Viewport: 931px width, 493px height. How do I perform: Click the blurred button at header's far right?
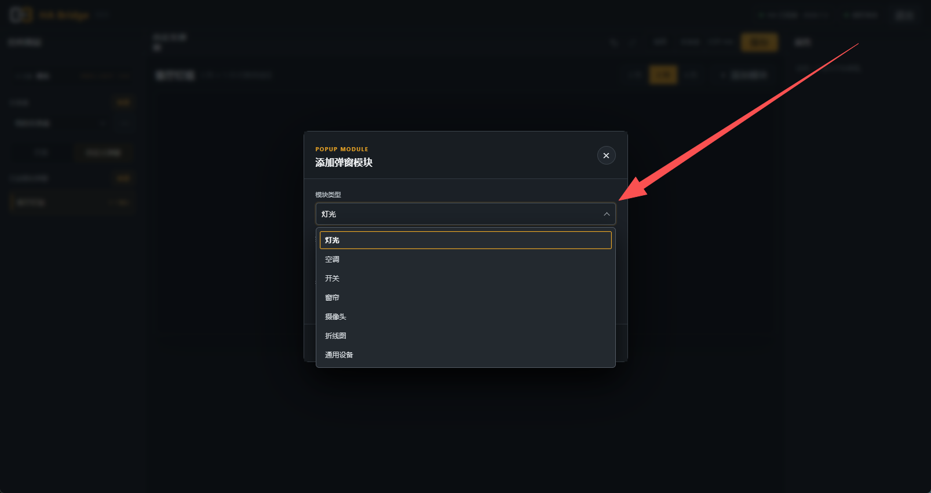pos(904,15)
